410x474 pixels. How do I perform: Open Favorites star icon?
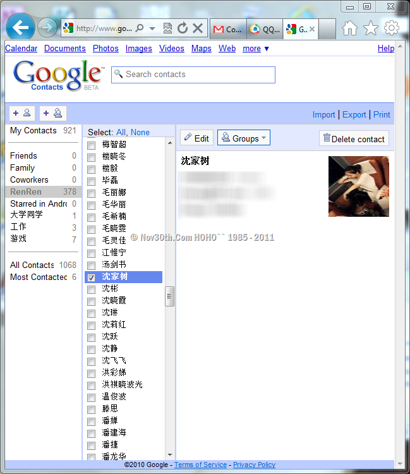point(370,28)
